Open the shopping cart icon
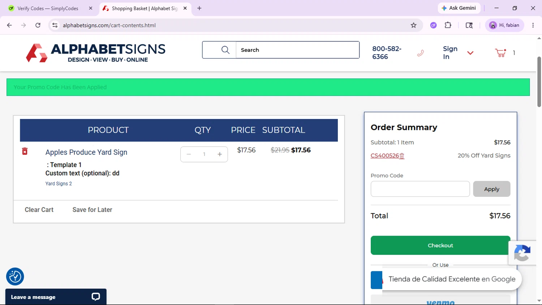 point(500,53)
